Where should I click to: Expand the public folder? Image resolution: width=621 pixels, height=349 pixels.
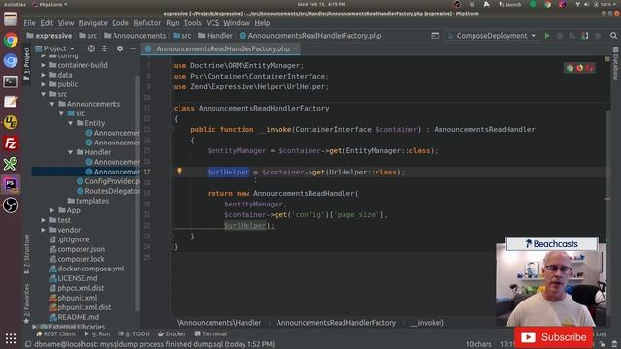[43, 84]
